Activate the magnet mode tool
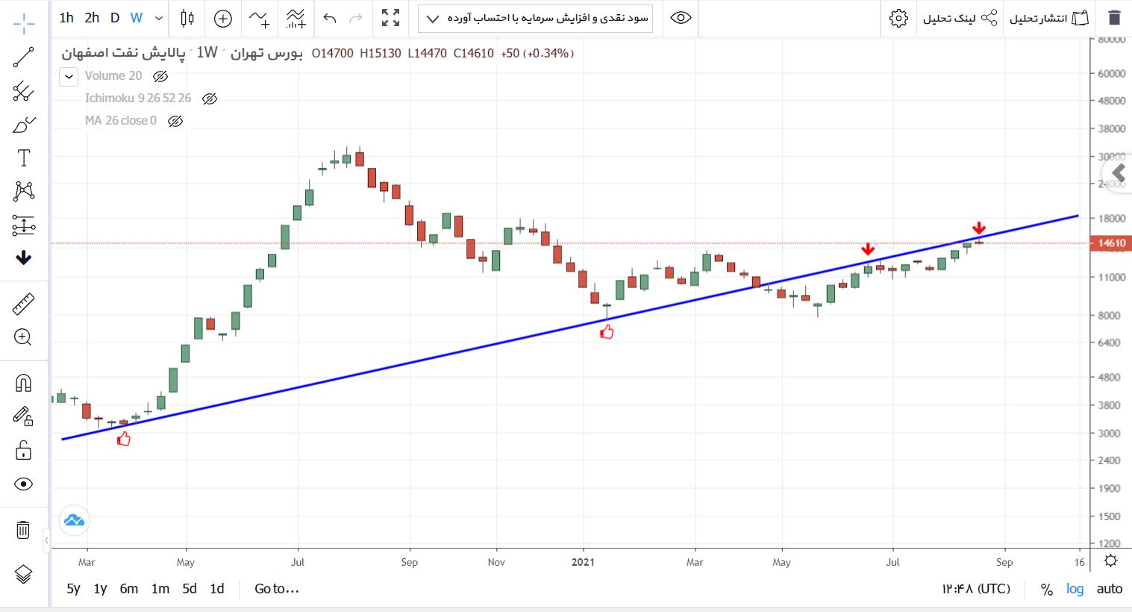The image size is (1132, 612). coord(24,383)
